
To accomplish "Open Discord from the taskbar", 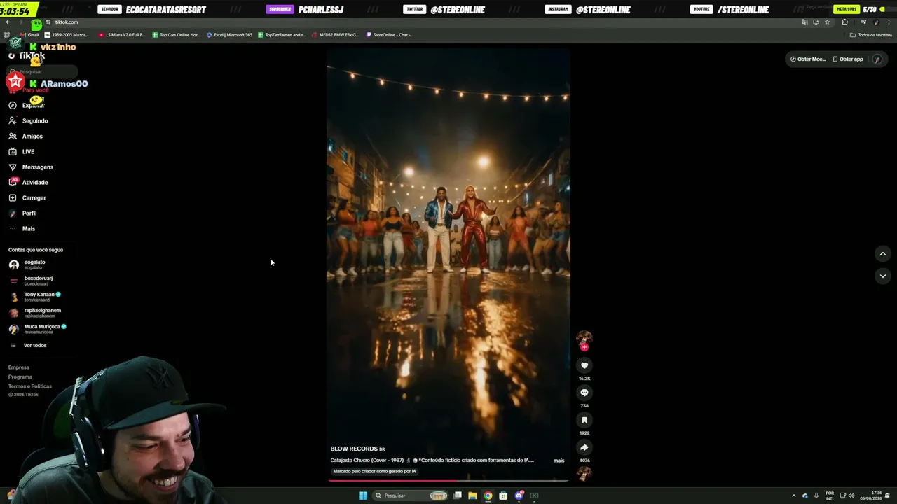I will [519, 496].
